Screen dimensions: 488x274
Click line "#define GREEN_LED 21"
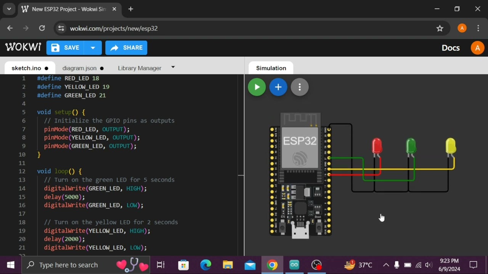point(71,95)
